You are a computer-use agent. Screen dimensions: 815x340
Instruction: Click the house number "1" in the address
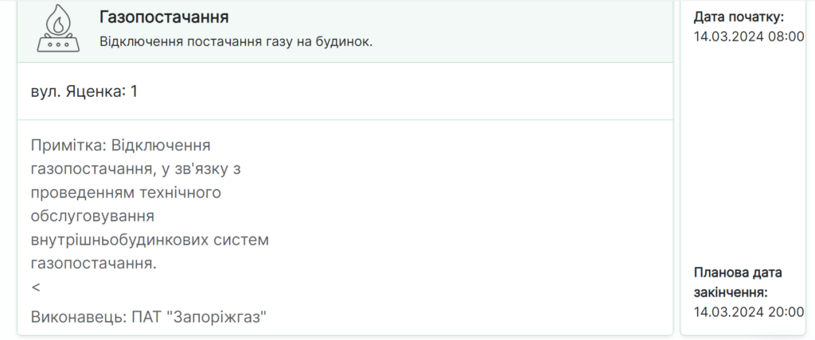(x=135, y=91)
